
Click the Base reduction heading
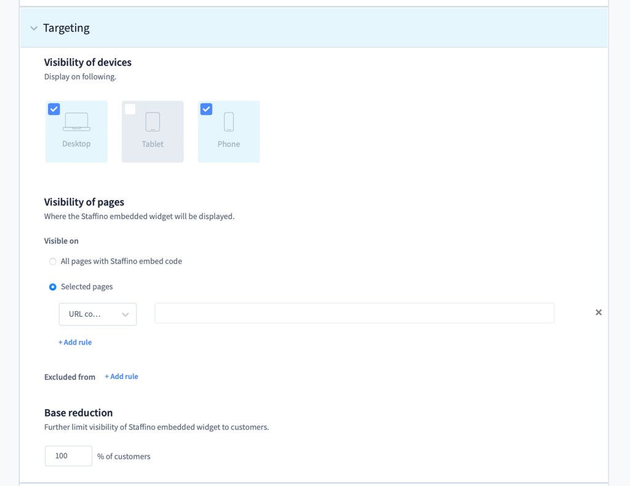[x=78, y=413]
